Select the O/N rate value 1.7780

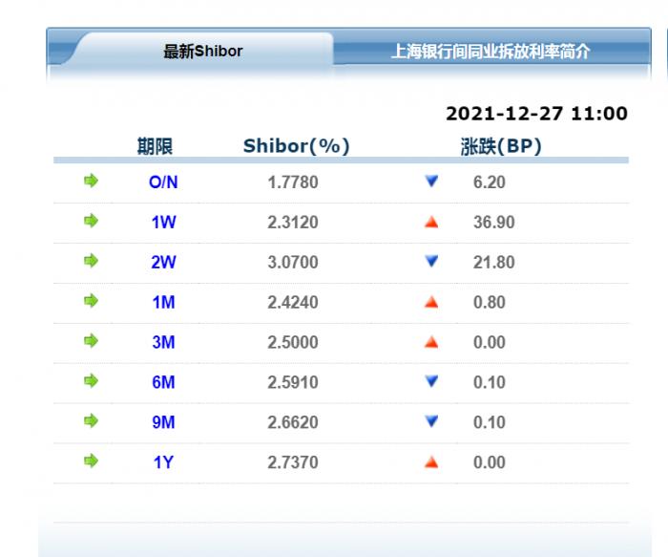(293, 182)
